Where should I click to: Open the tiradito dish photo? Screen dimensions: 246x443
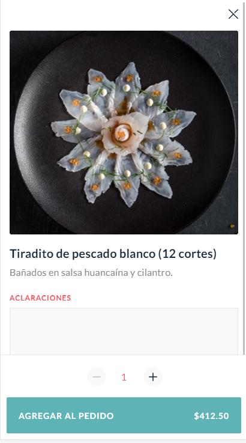click(x=124, y=132)
